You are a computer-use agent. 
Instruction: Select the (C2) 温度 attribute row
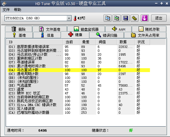(x=79, y=89)
